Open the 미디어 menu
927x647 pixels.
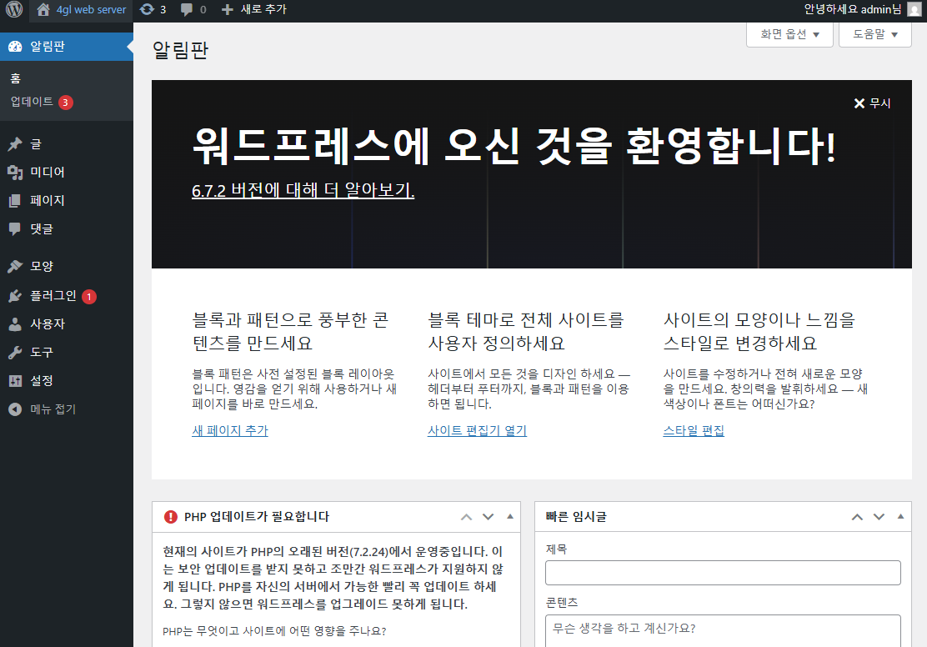66,172
